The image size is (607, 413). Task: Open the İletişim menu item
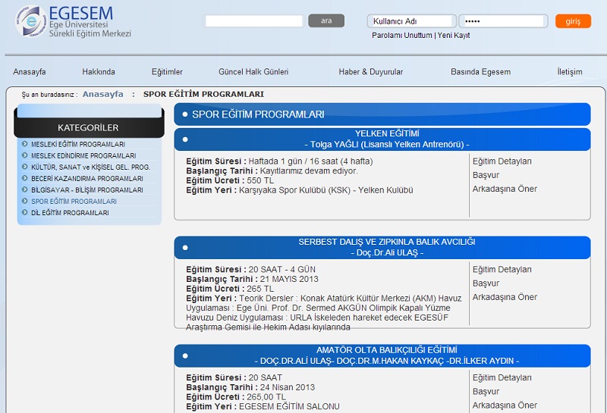tap(570, 71)
